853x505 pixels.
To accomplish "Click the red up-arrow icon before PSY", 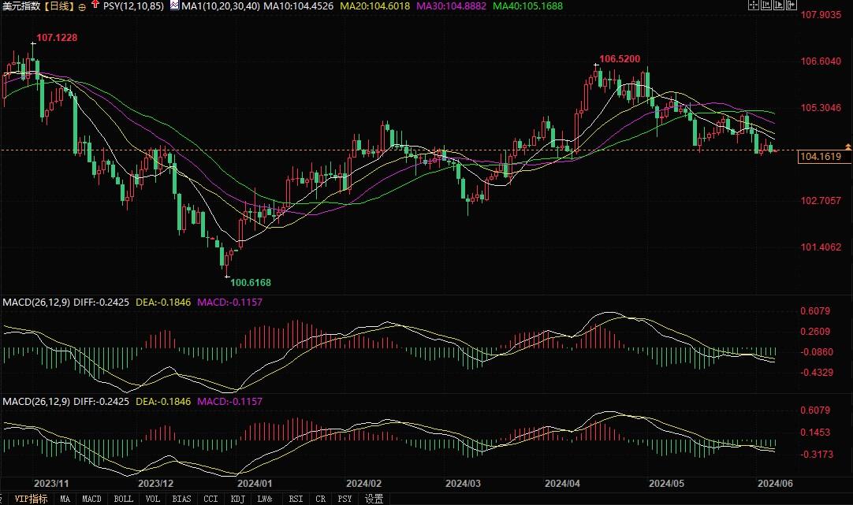I will click(95, 6).
